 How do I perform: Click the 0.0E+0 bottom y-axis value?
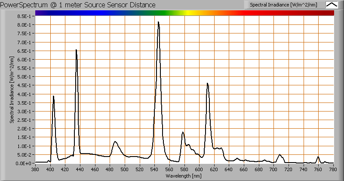point(23,163)
